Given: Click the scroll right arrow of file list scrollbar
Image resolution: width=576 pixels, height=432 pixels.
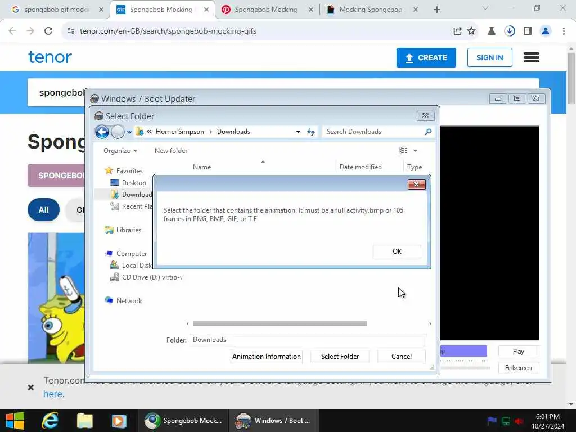Looking at the screenshot, I should click(x=430, y=323).
